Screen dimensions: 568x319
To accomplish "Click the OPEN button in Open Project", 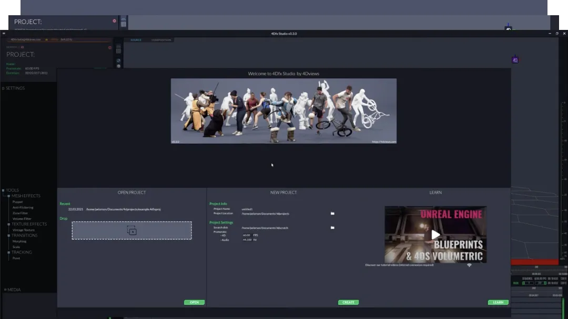I will click(194, 302).
